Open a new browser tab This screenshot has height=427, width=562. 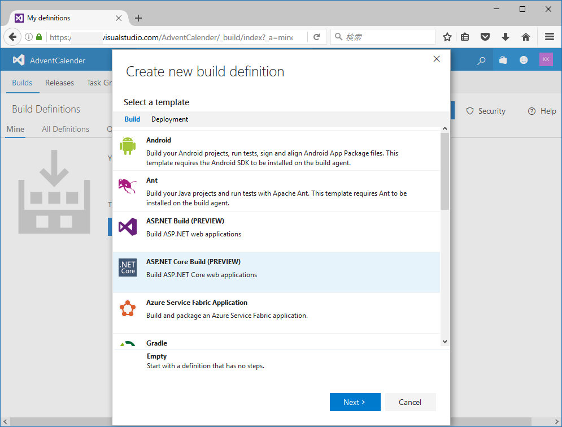point(138,18)
